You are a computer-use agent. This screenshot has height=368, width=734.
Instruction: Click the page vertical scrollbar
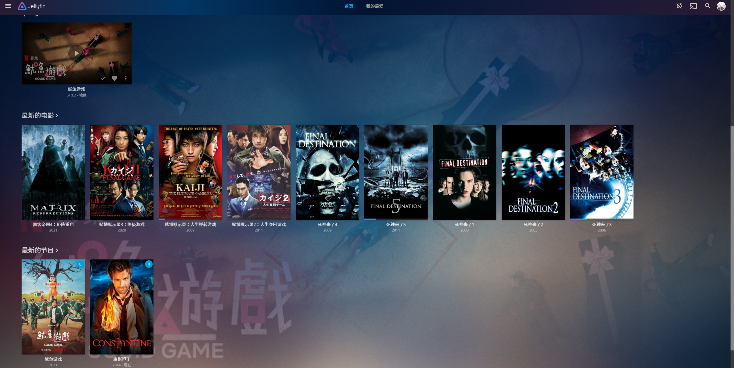(732, 238)
